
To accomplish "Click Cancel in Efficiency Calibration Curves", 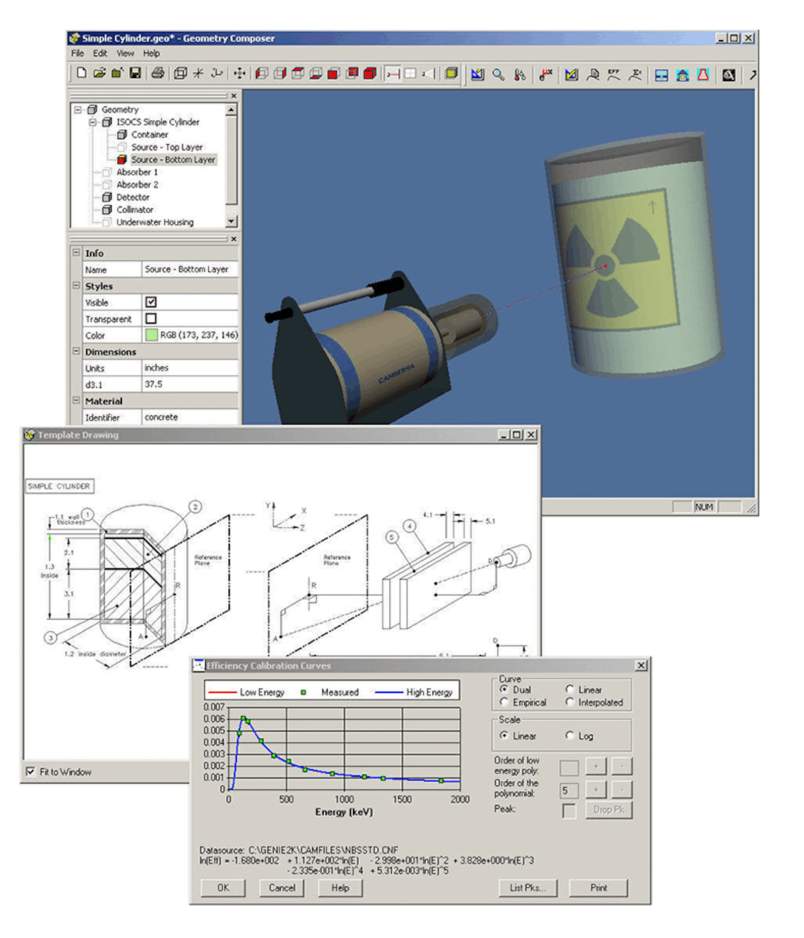I will coord(282,887).
